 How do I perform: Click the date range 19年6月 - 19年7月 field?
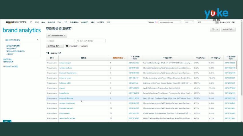click(78, 46)
